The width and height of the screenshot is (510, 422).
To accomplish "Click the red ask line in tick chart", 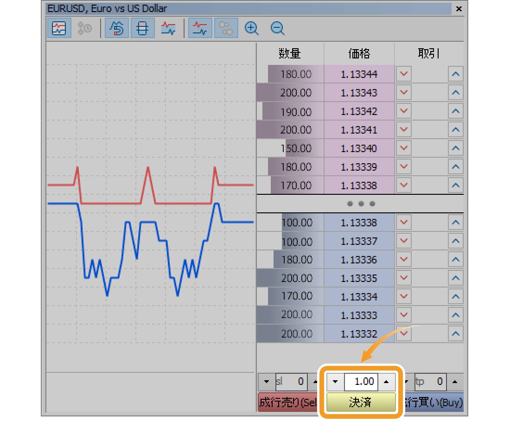I will [x=111, y=204].
